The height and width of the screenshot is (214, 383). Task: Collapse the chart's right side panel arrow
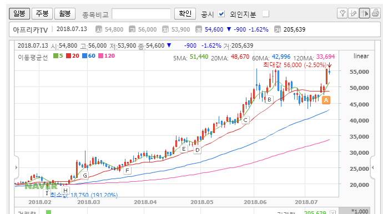tap(373, 167)
